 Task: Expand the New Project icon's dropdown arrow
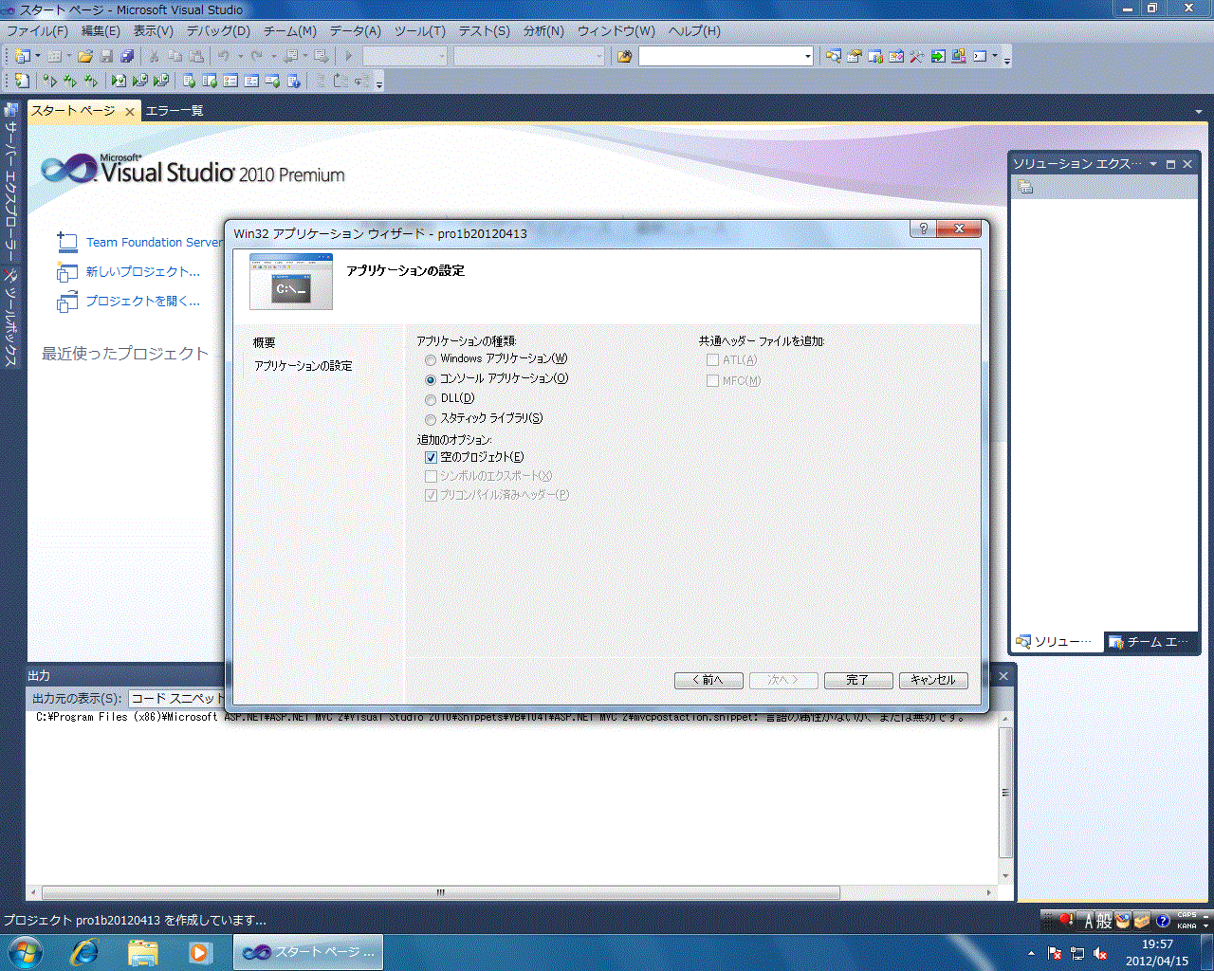[38, 56]
